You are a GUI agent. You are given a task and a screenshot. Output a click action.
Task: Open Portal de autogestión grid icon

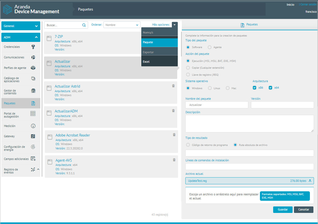33,113
